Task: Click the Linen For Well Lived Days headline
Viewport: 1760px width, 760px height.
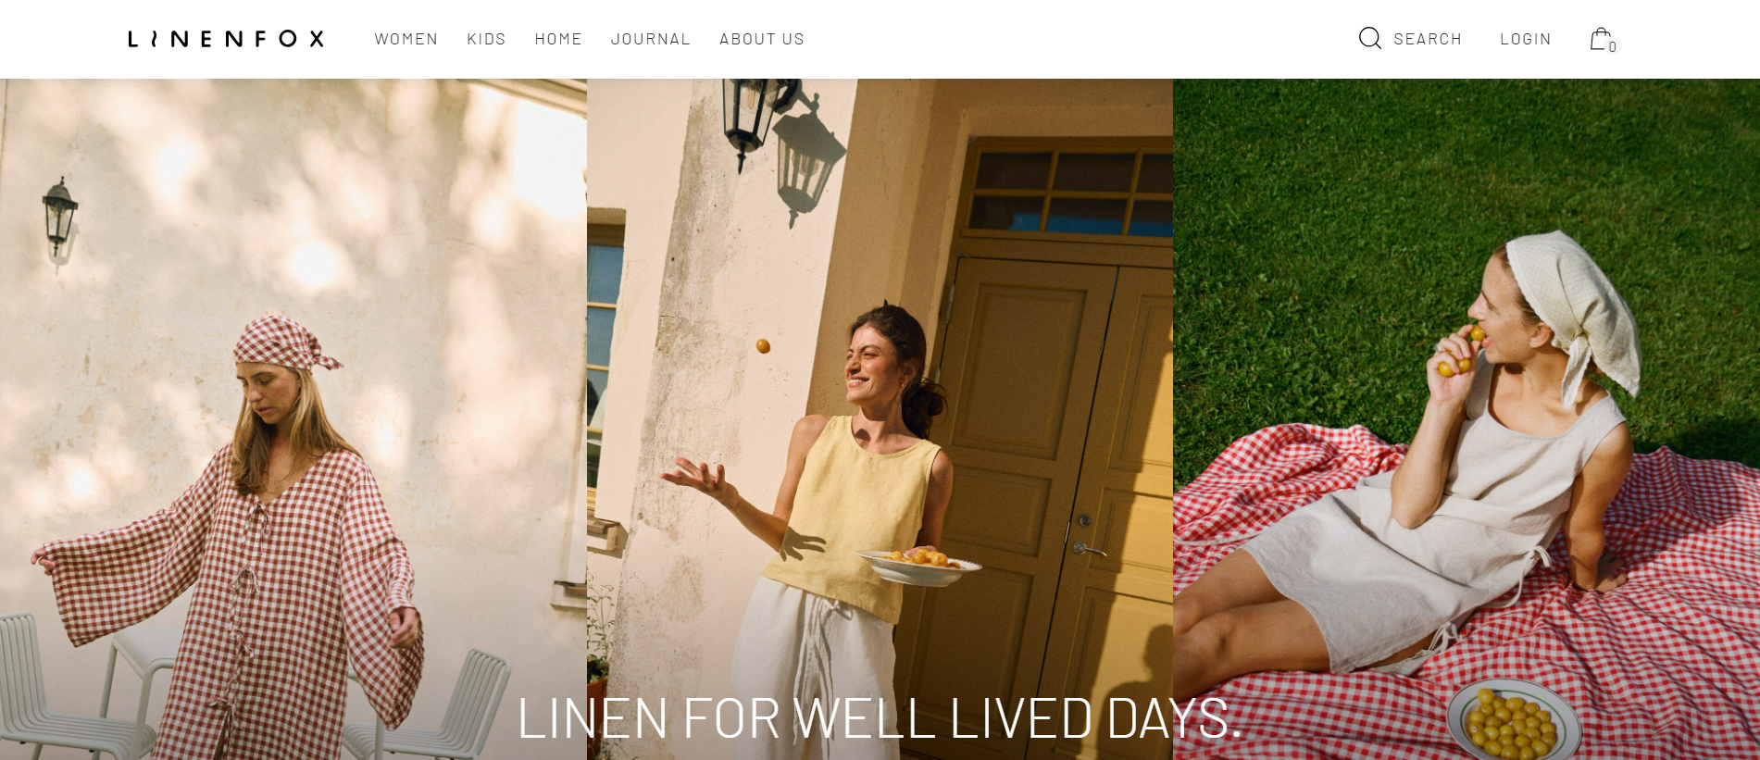Action: coord(879,718)
